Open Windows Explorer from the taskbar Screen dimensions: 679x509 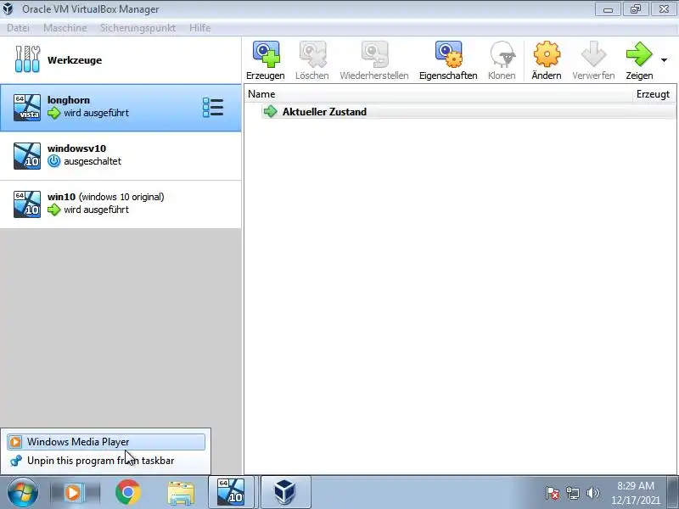tap(181, 494)
